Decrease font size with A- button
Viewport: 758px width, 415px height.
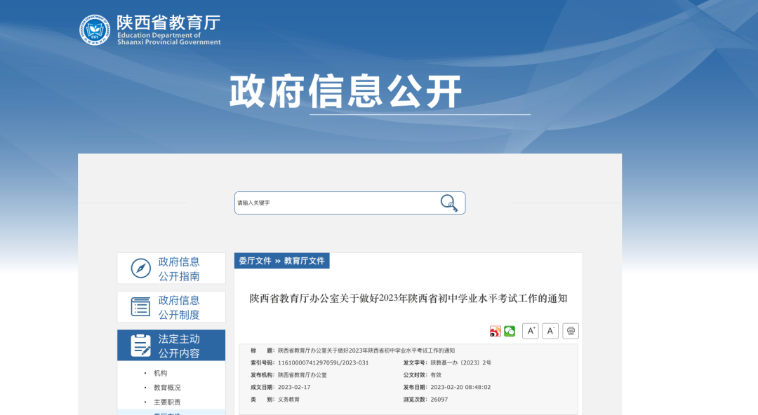click(550, 331)
